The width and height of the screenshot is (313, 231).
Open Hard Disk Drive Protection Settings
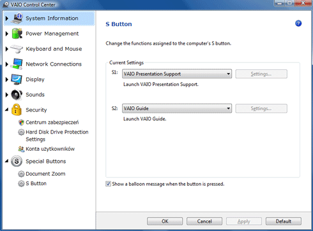(57, 136)
